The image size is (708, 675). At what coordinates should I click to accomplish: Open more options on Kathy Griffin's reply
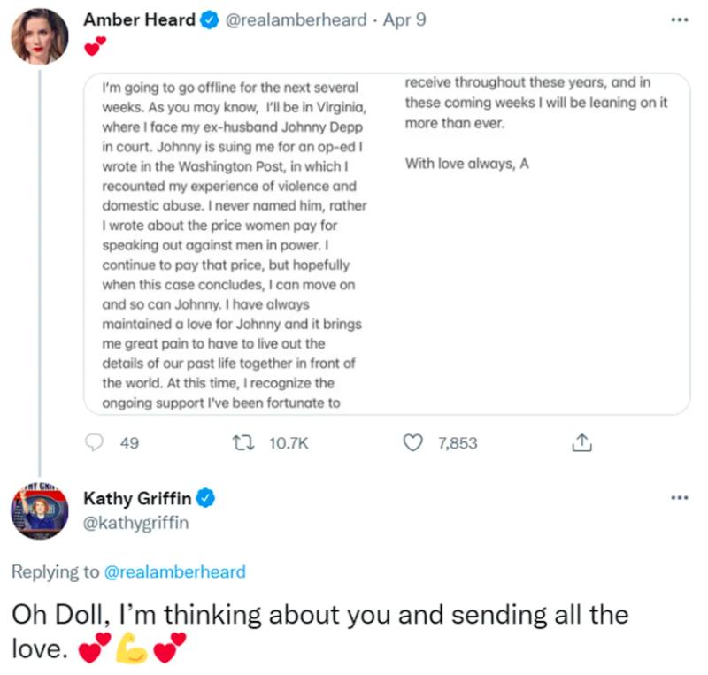click(x=679, y=498)
